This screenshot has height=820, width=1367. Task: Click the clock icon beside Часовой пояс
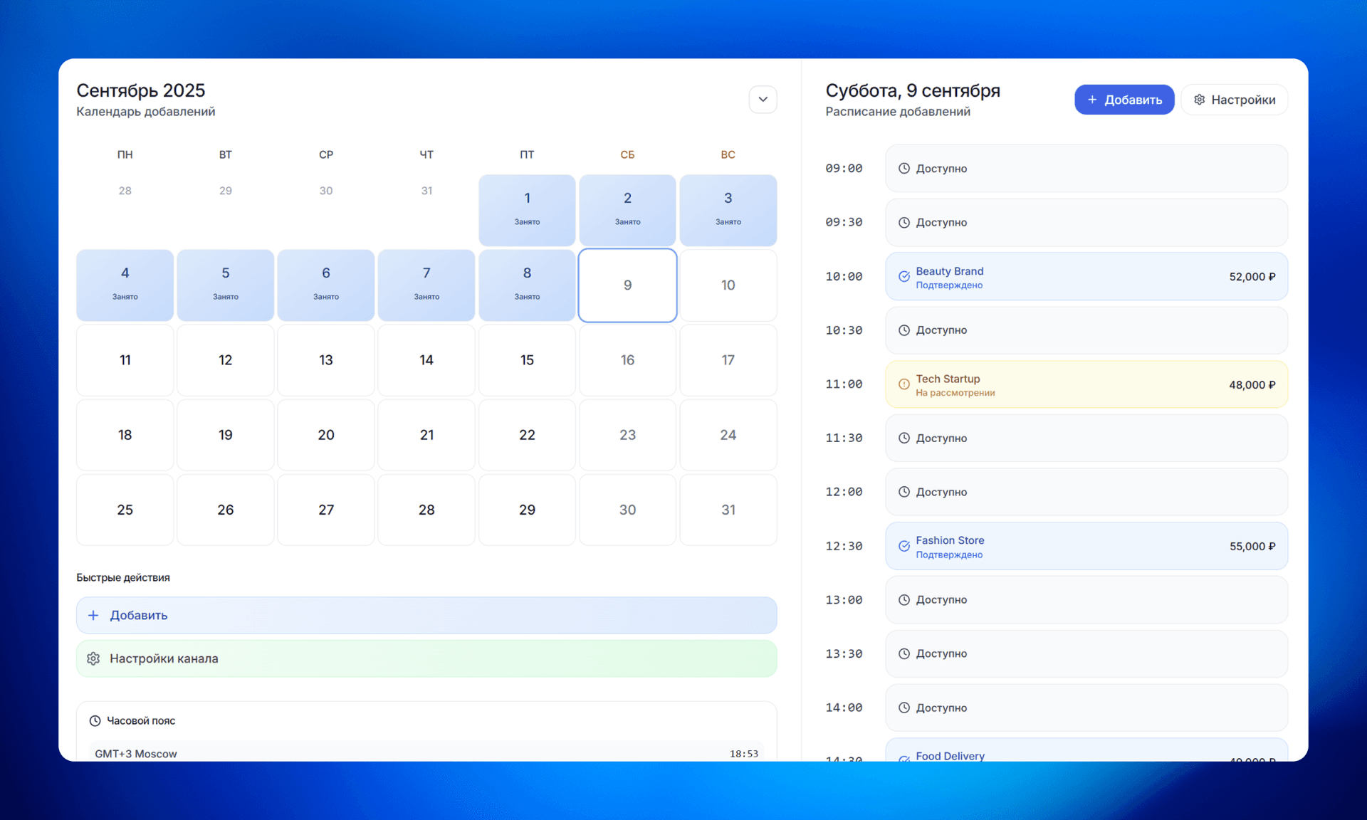pyautogui.click(x=95, y=720)
